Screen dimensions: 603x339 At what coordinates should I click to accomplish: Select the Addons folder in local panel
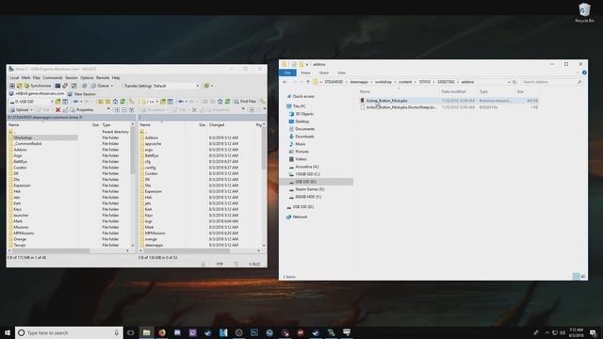[21, 150]
